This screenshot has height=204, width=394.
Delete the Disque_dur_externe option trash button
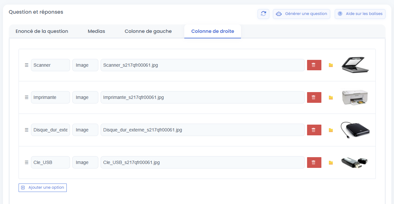click(314, 130)
